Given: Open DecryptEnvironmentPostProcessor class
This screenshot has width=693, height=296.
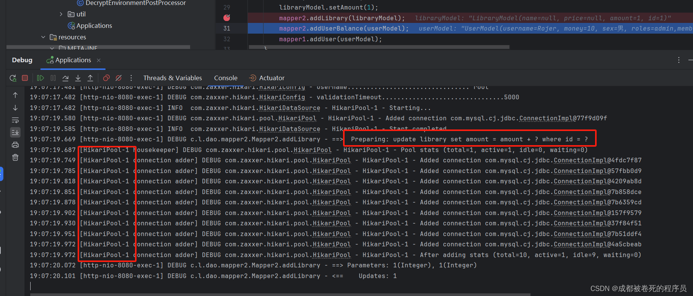Looking at the screenshot, I should pos(132,3).
